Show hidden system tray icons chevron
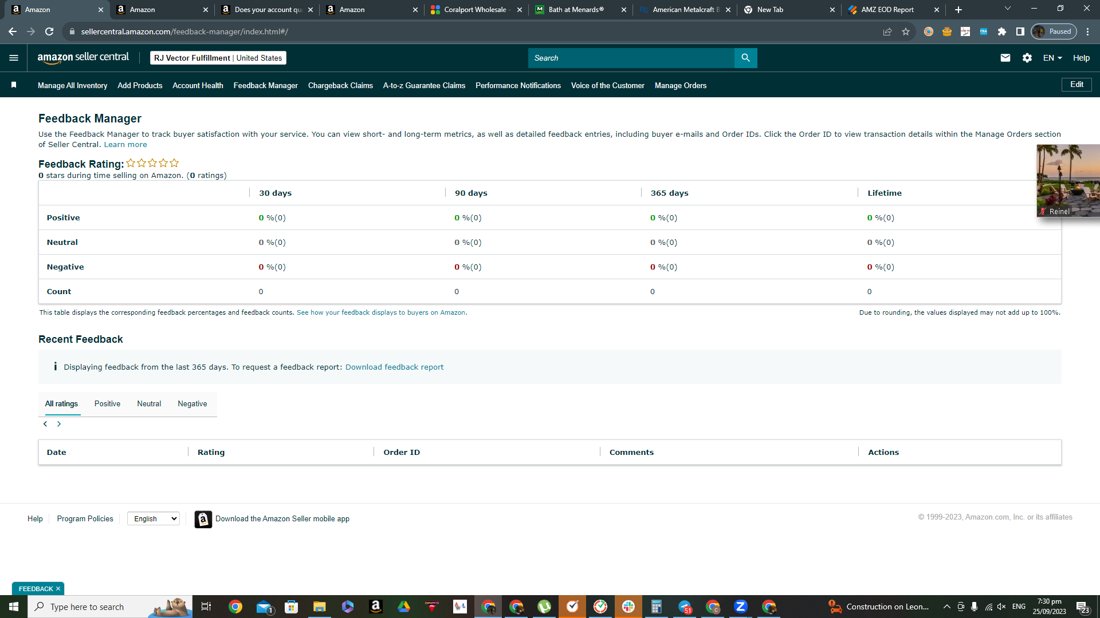The width and height of the screenshot is (1100, 618). [x=947, y=607]
